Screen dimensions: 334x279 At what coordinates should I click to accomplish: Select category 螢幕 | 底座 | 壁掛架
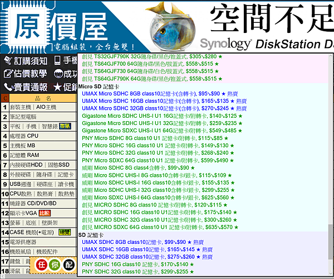coord(43,223)
